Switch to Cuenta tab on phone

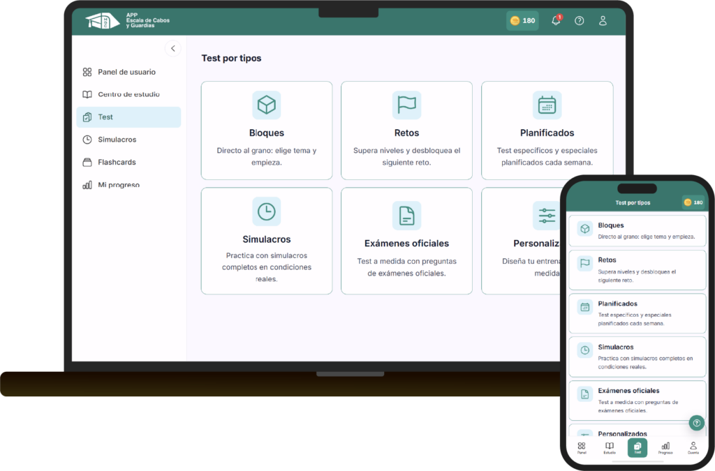click(x=693, y=448)
